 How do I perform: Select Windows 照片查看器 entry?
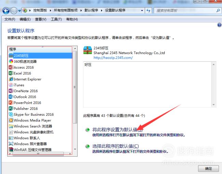coord(40,144)
